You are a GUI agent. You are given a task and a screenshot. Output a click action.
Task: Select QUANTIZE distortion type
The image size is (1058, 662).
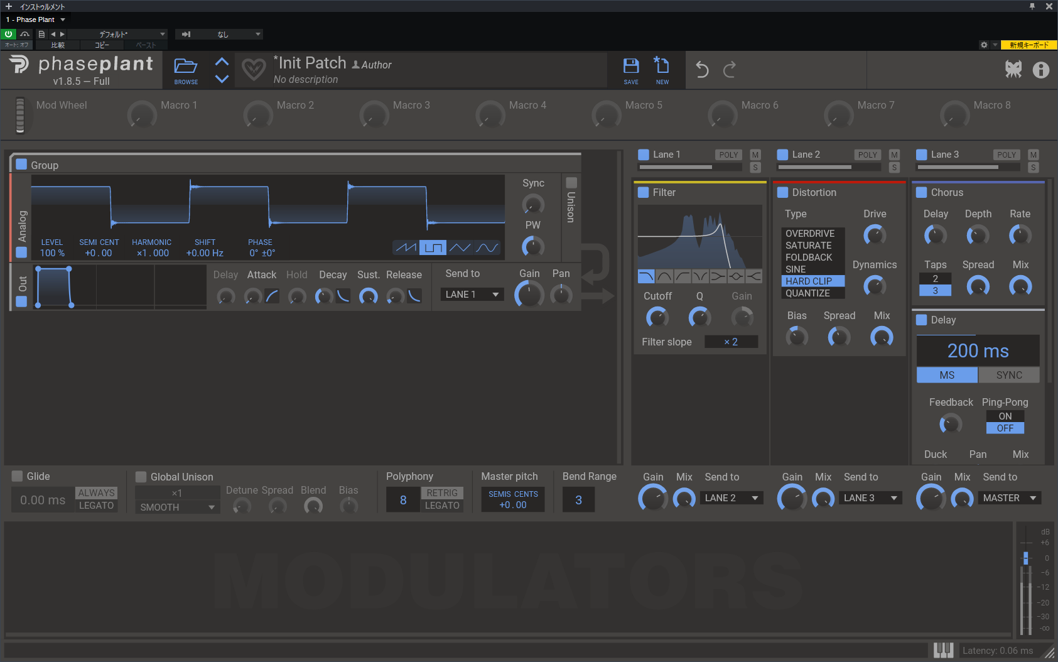coord(813,293)
